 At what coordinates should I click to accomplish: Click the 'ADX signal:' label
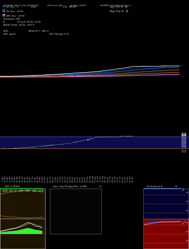(x=9, y=34)
